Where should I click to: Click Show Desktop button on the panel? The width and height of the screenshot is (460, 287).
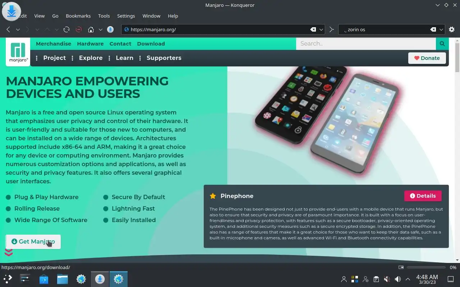[x=451, y=279]
